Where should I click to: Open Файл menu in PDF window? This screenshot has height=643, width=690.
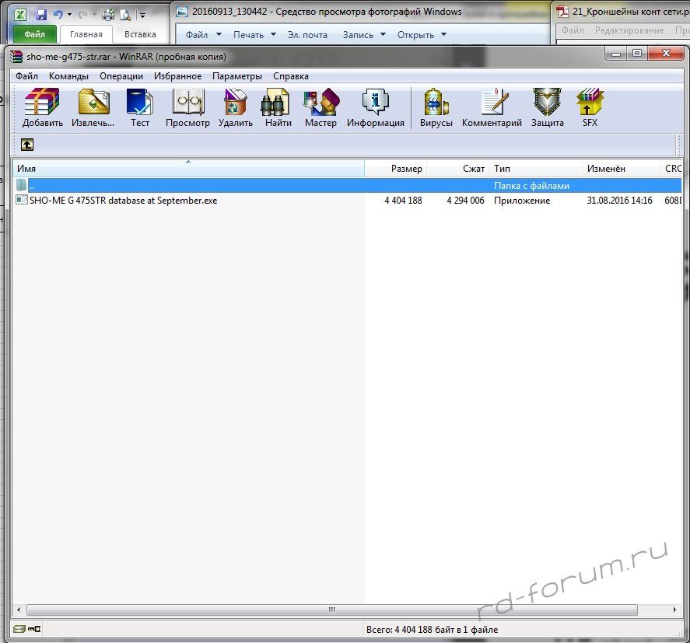point(573,30)
